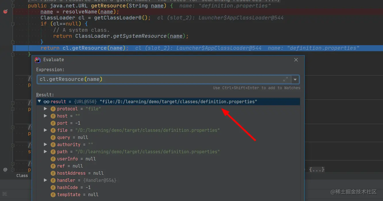Viewport: 383px width, 201px height.
Task: Select the 'hashCode = -1' row text
Action: coord(74,188)
